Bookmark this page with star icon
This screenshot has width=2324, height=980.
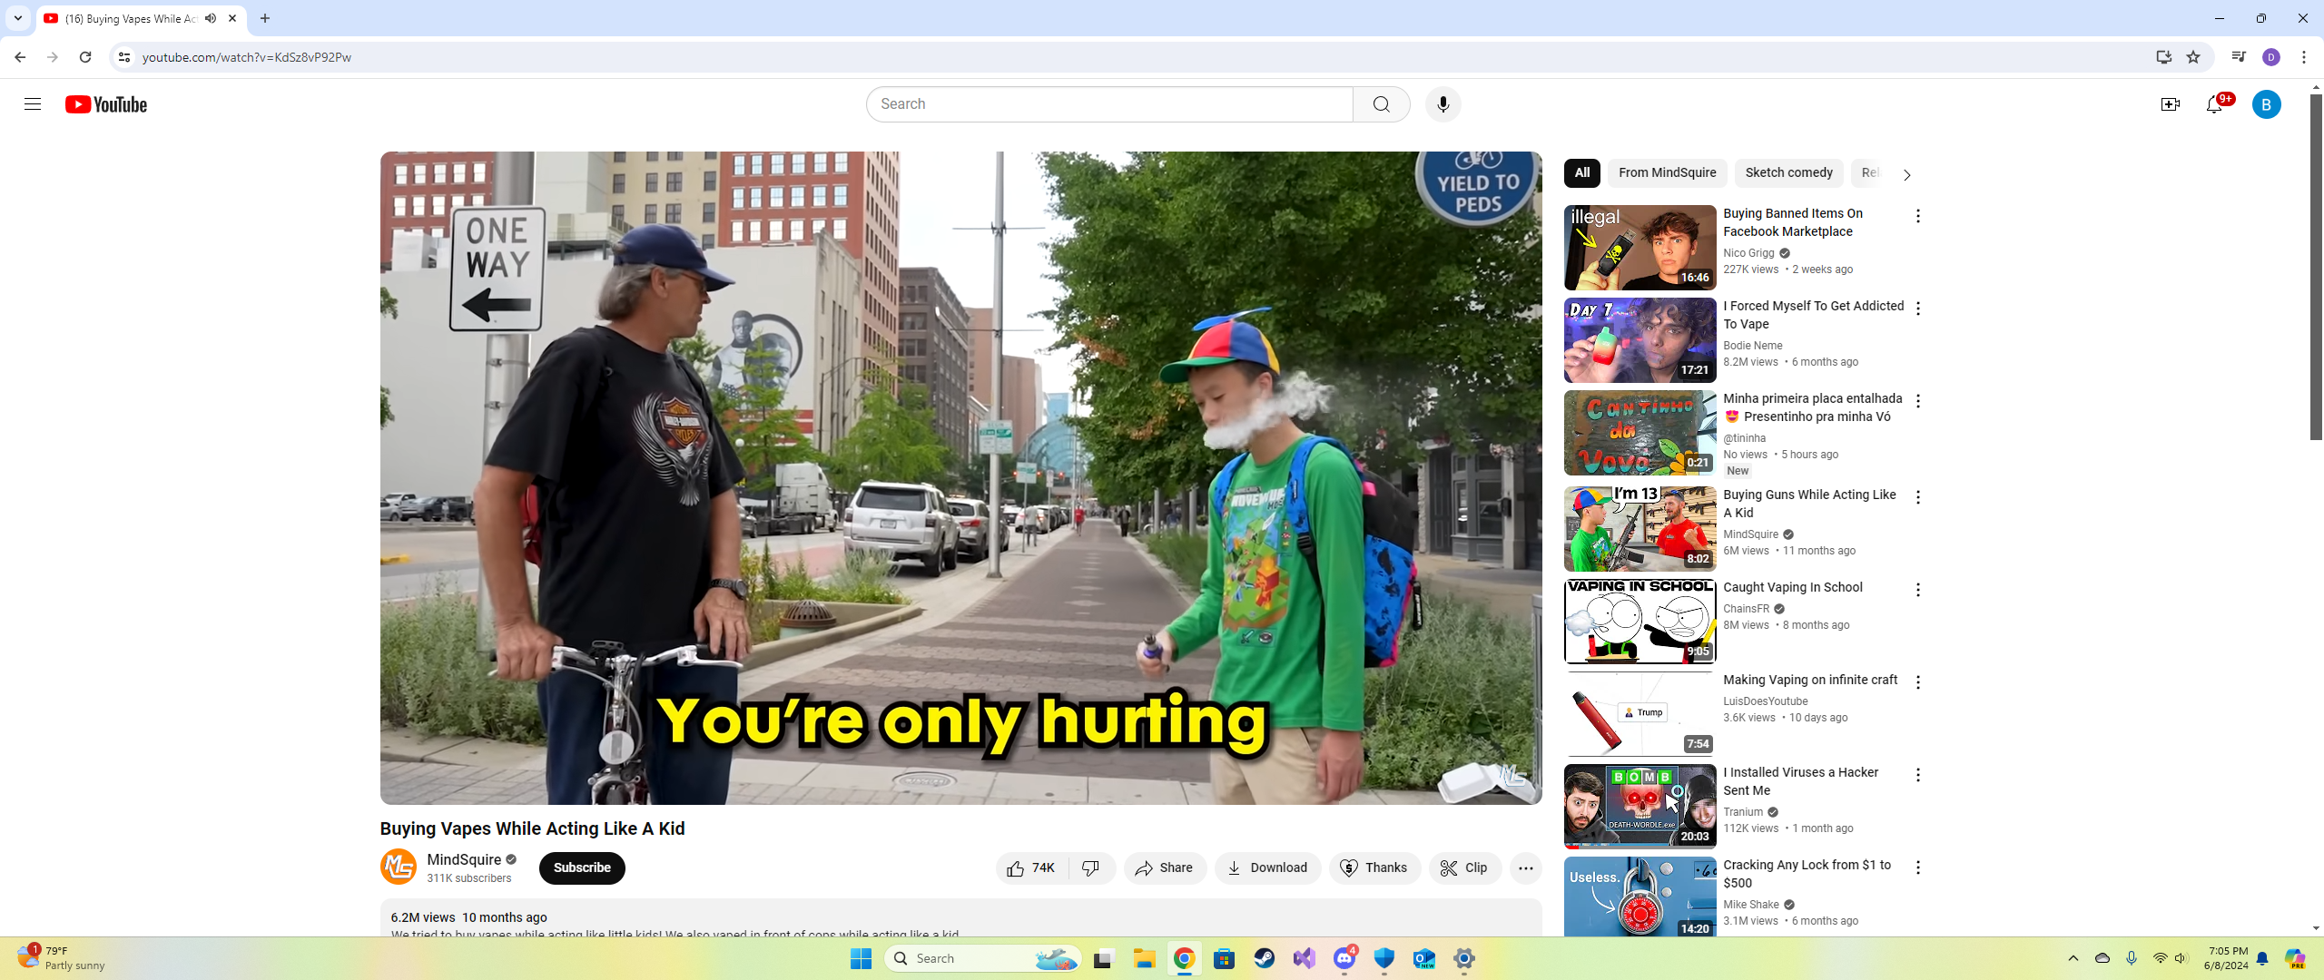point(2193,57)
